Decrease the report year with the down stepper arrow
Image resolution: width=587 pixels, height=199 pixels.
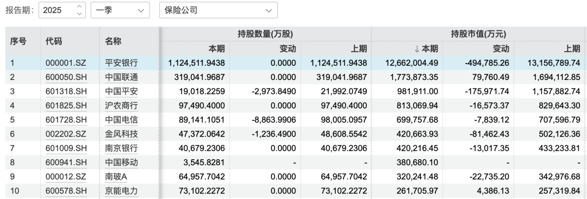click(79, 14)
